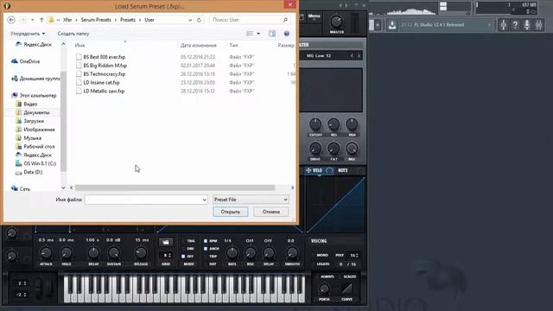Toggle the LFO ANCH checkbox
The width and height of the screenshot is (553, 311).
click(206, 249)
